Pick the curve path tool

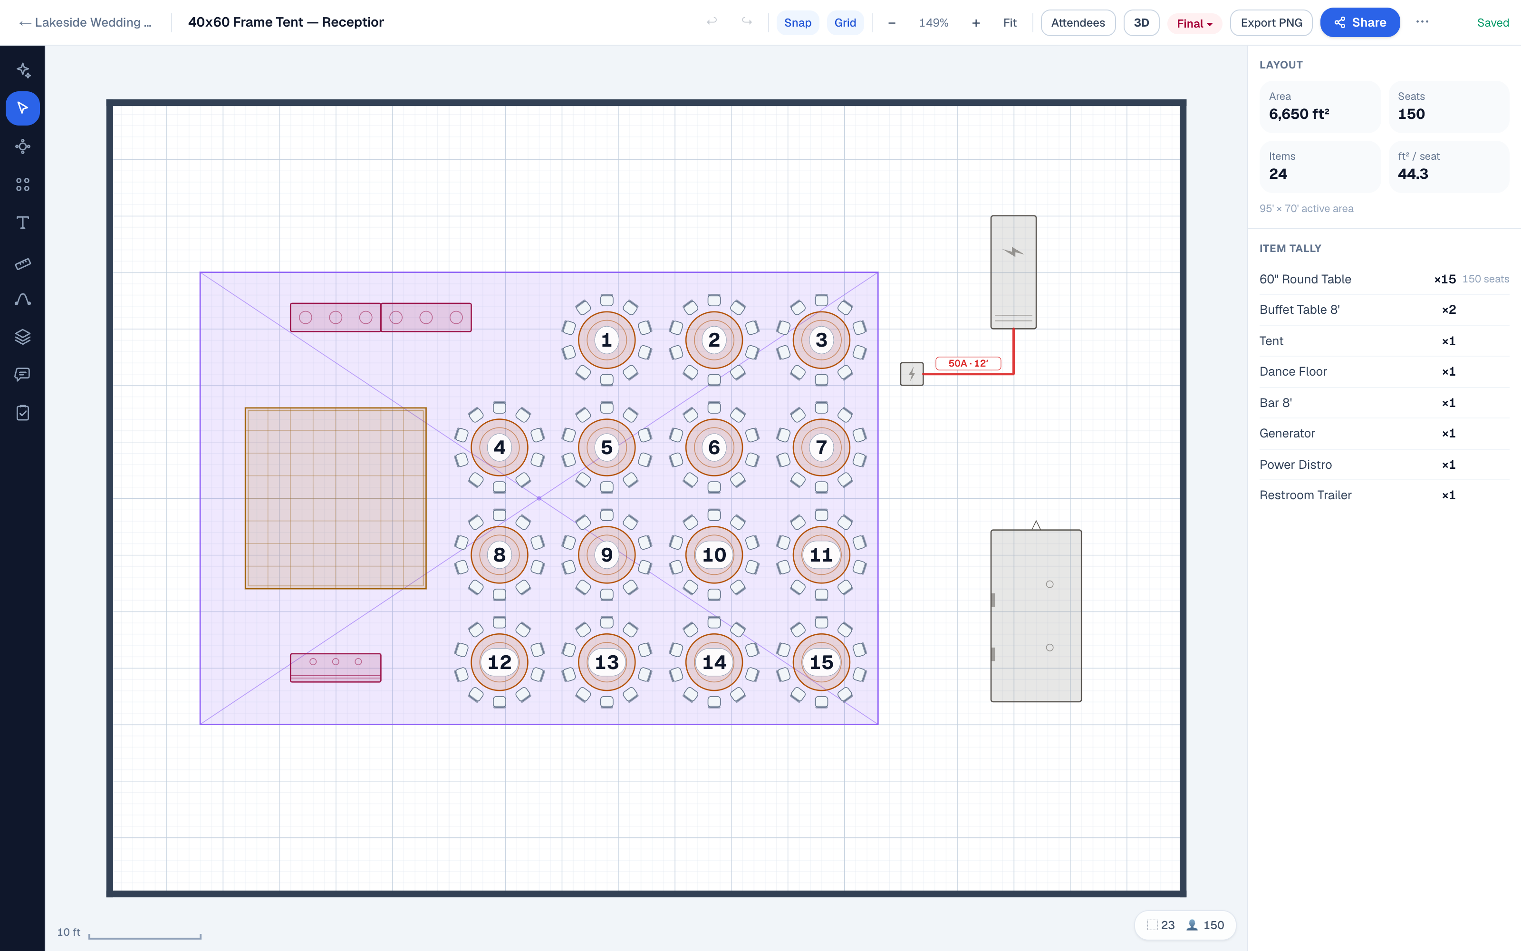pyautogui.click(x=23, y=300)
